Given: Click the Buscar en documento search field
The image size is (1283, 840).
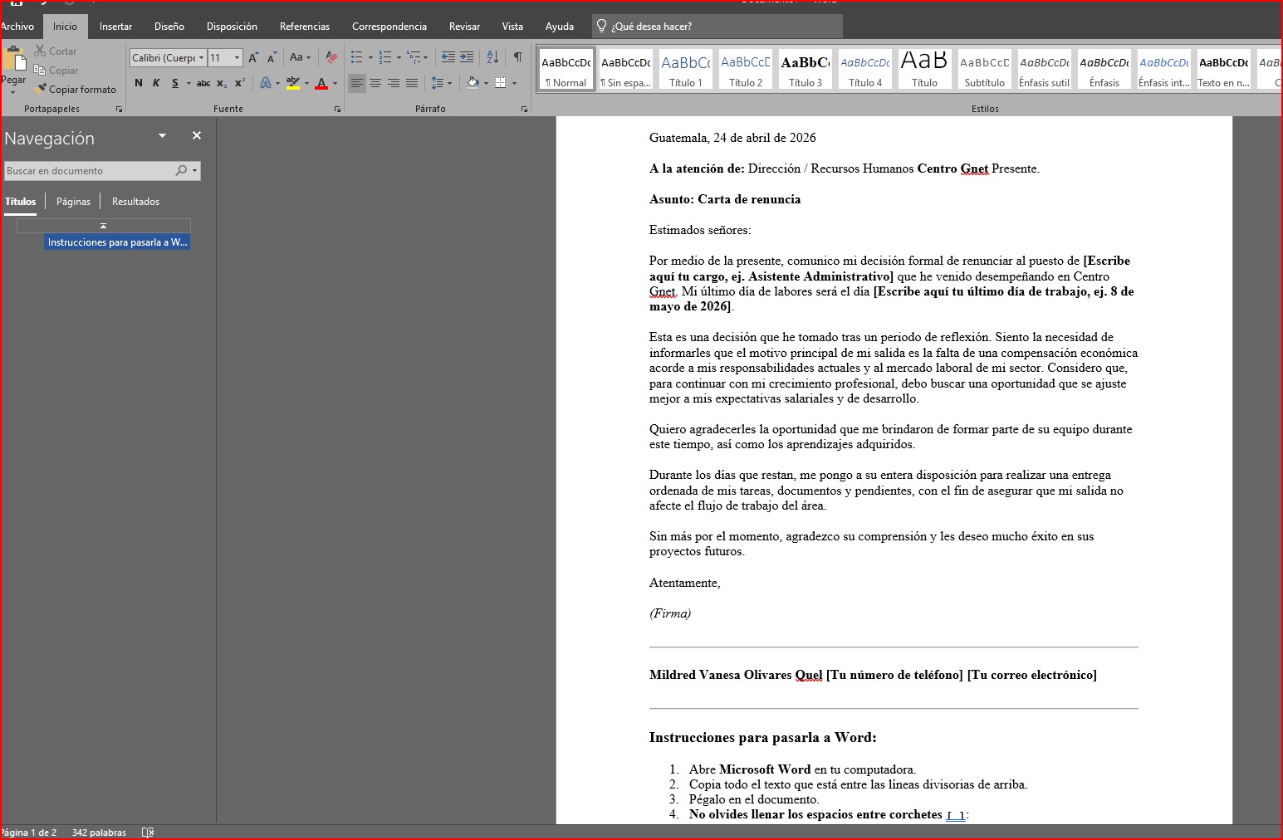Looking at the screenshot, I should pos(88,171).
